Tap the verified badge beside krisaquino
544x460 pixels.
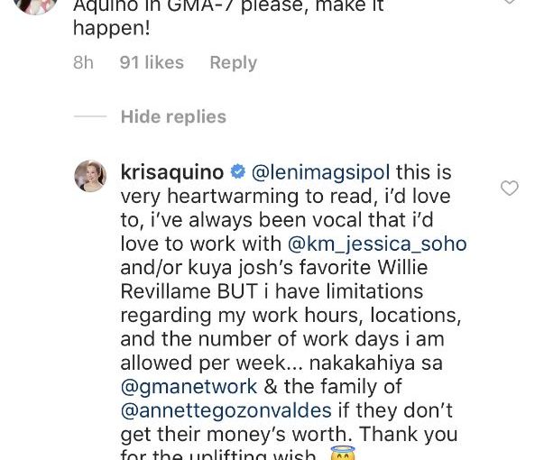[x=238, y=172]
